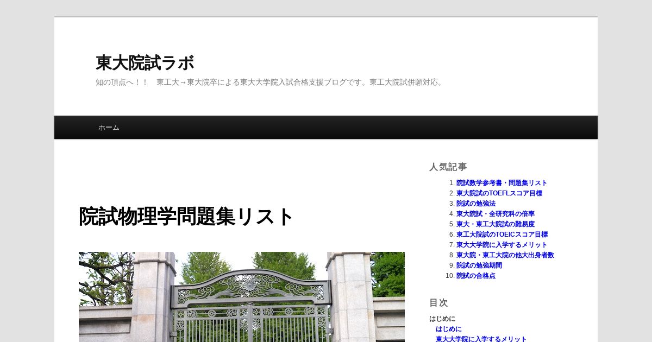Go to ホーム in the navigation bar
The height and width of the screenshot is (342, 652).
tap(109, 128)
